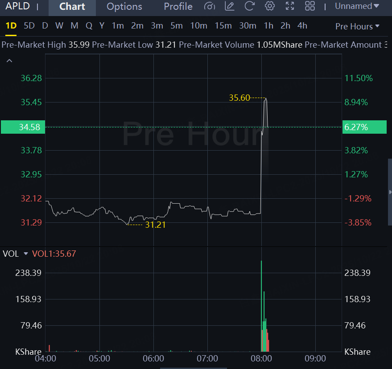Select the D daily timeframe
The width and height of the screenshot is (392, 369).
(x=45, y=26)
